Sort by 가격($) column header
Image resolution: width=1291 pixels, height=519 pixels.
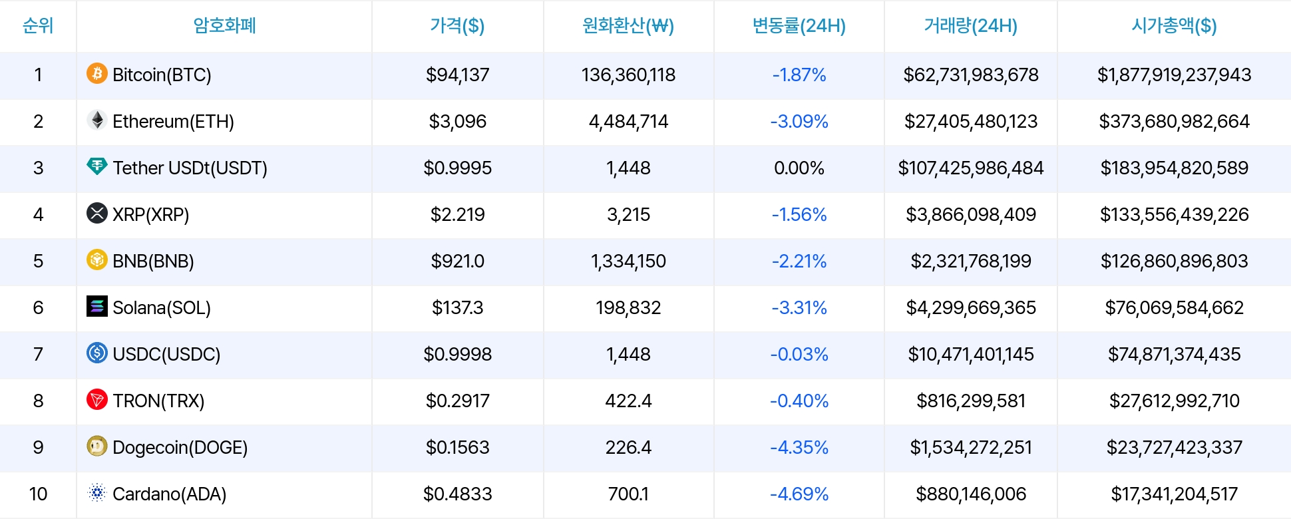[457, 26]
